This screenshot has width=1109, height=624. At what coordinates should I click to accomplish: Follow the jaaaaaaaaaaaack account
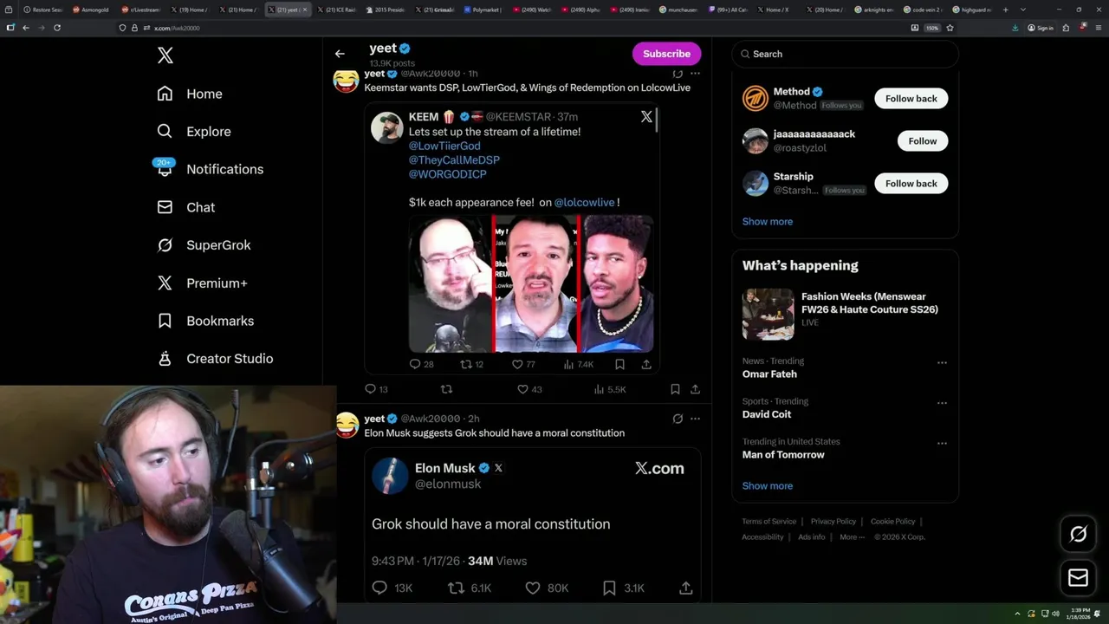(922, 141)
